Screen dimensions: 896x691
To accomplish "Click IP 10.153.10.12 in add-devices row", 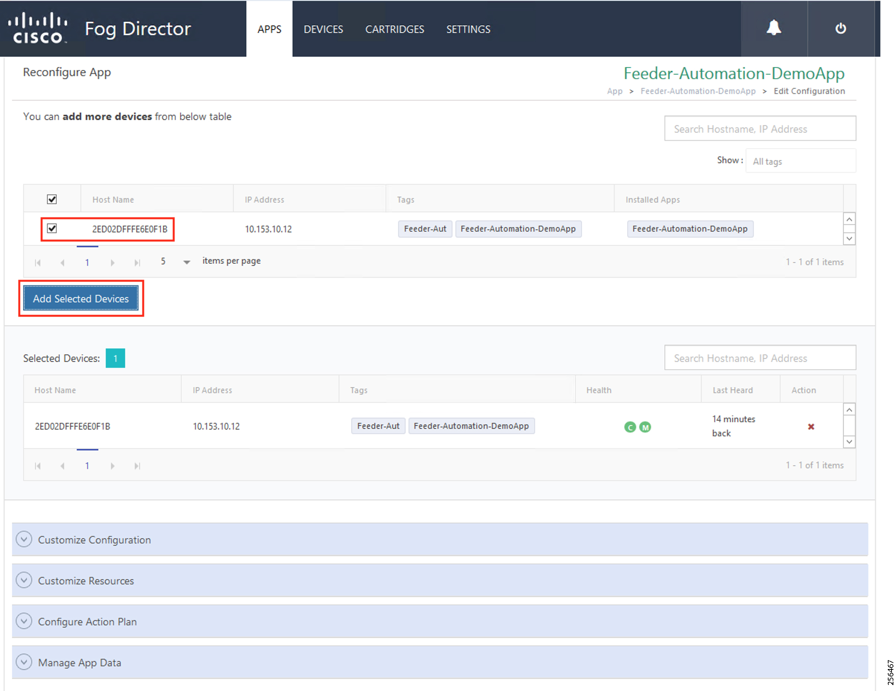I will (x=268, y=229).
